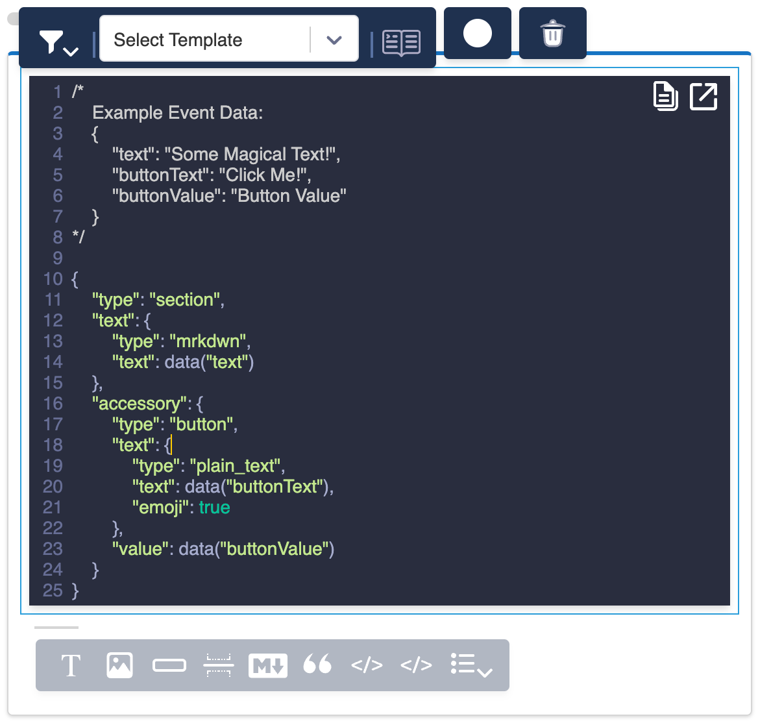The image size is (758, 723).
Task: Insert a Button element block
Action: (169, 665)
